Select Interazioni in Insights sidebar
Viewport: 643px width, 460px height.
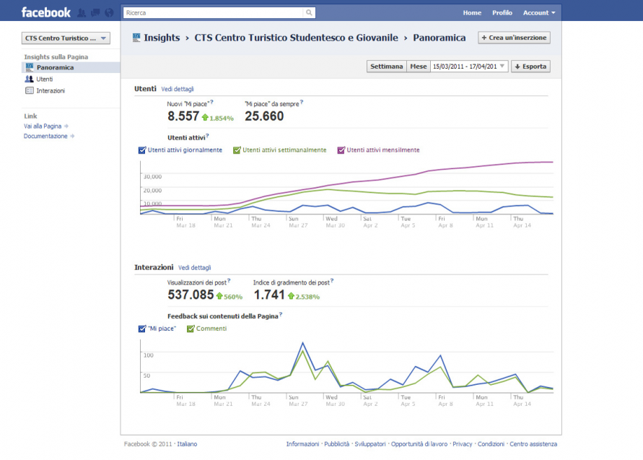click(x=51, y=91)
